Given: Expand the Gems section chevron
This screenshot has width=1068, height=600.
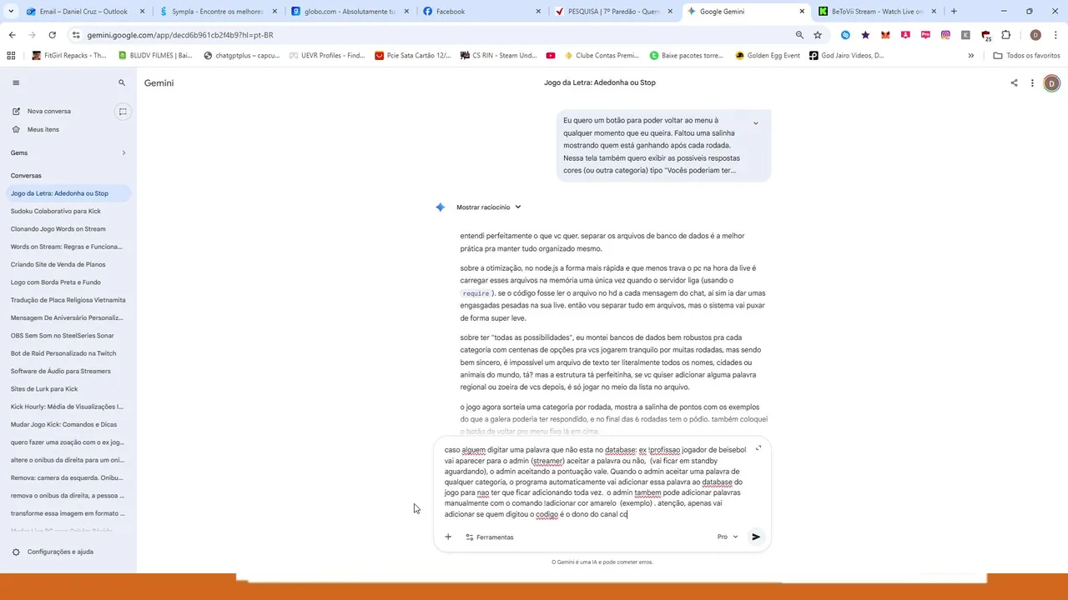Looking at the screenshot, I should [x=123, y=153].
